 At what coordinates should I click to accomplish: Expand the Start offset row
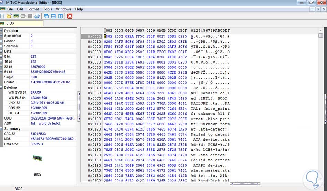2,36
